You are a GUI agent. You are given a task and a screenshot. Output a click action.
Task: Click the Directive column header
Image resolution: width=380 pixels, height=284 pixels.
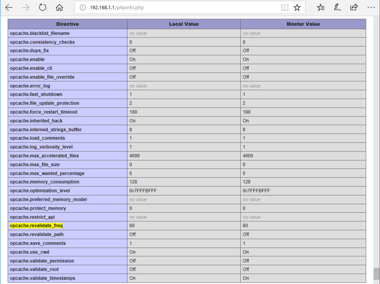coord(68,24)
